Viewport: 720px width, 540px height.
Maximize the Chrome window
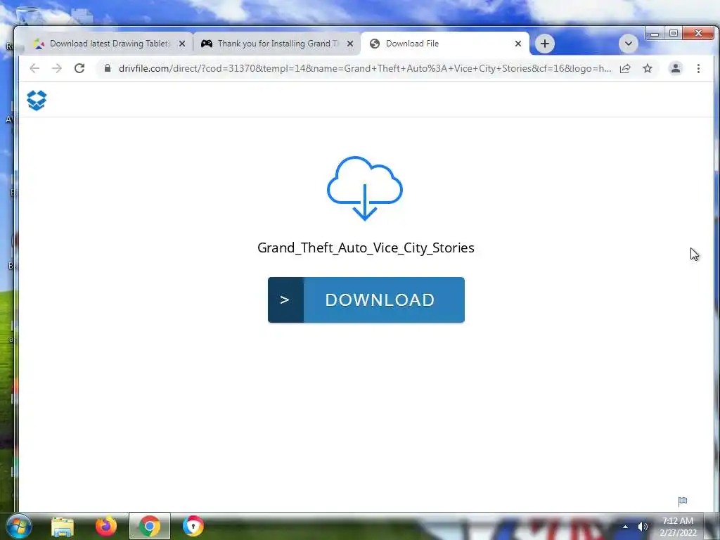point(673,33)
